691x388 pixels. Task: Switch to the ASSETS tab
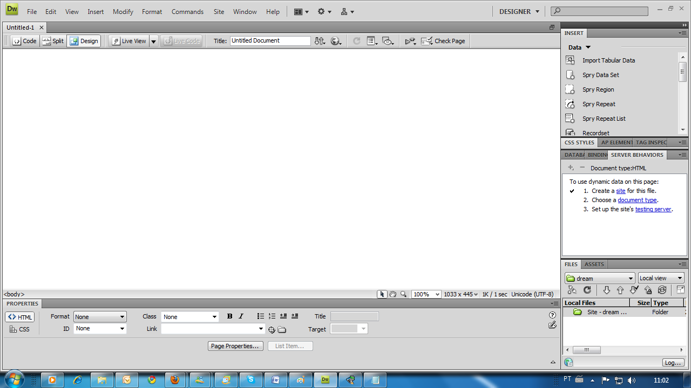pyautogui.click(x=594, y=264)
